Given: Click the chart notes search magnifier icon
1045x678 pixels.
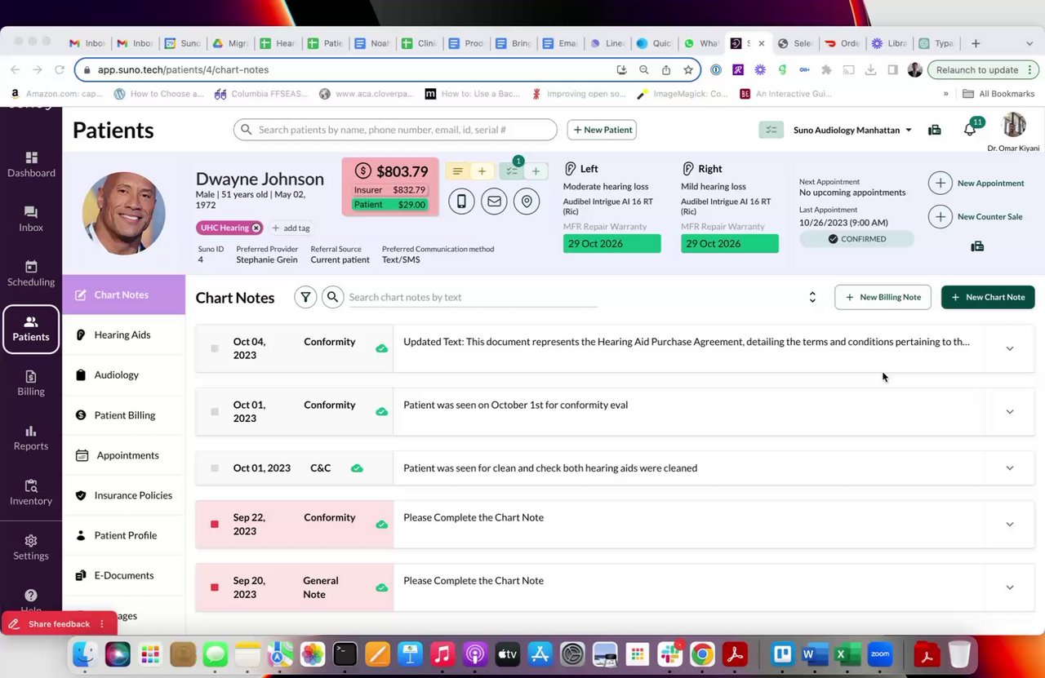Looking at the screenshot, I should [332, 297].
